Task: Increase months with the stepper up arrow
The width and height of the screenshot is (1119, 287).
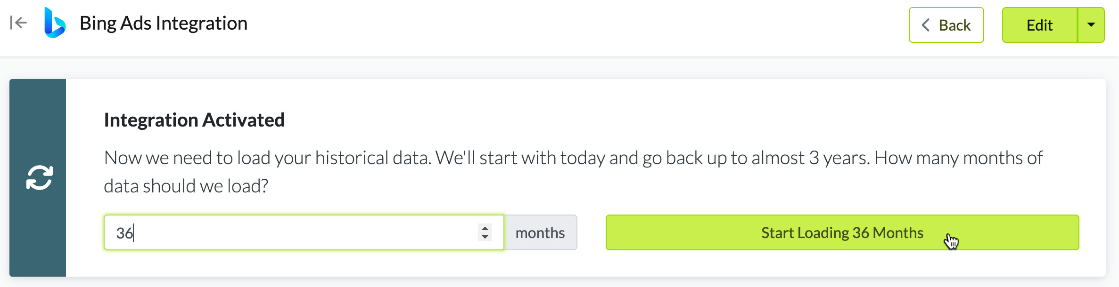Action: 485,228
